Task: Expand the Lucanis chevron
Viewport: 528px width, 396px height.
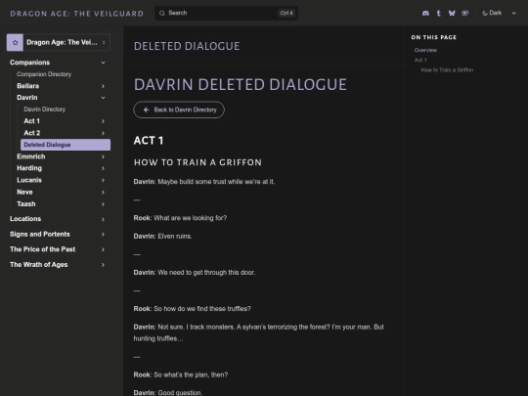Action: [x=103, y=180]
